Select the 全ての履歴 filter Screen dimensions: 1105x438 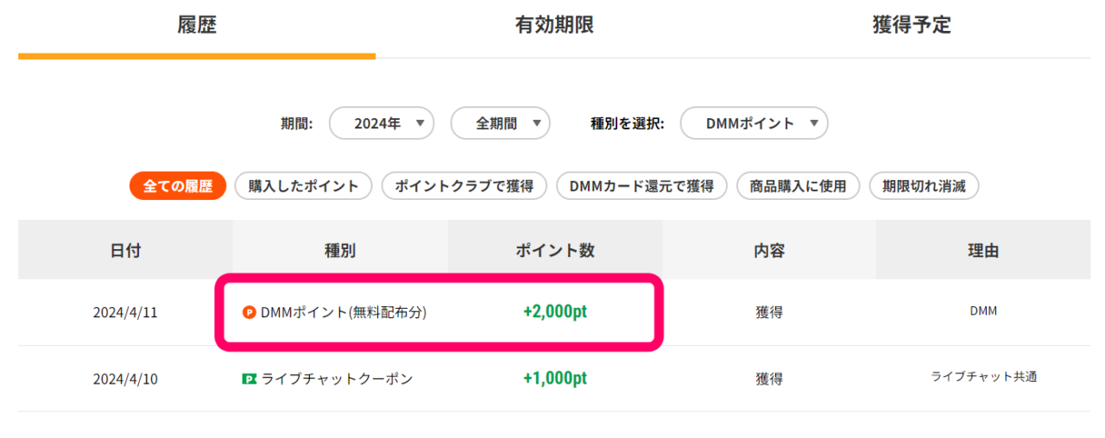tap(178, 185)
